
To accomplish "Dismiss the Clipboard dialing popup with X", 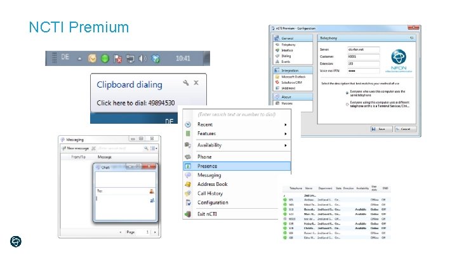I will tap(196, 82).
